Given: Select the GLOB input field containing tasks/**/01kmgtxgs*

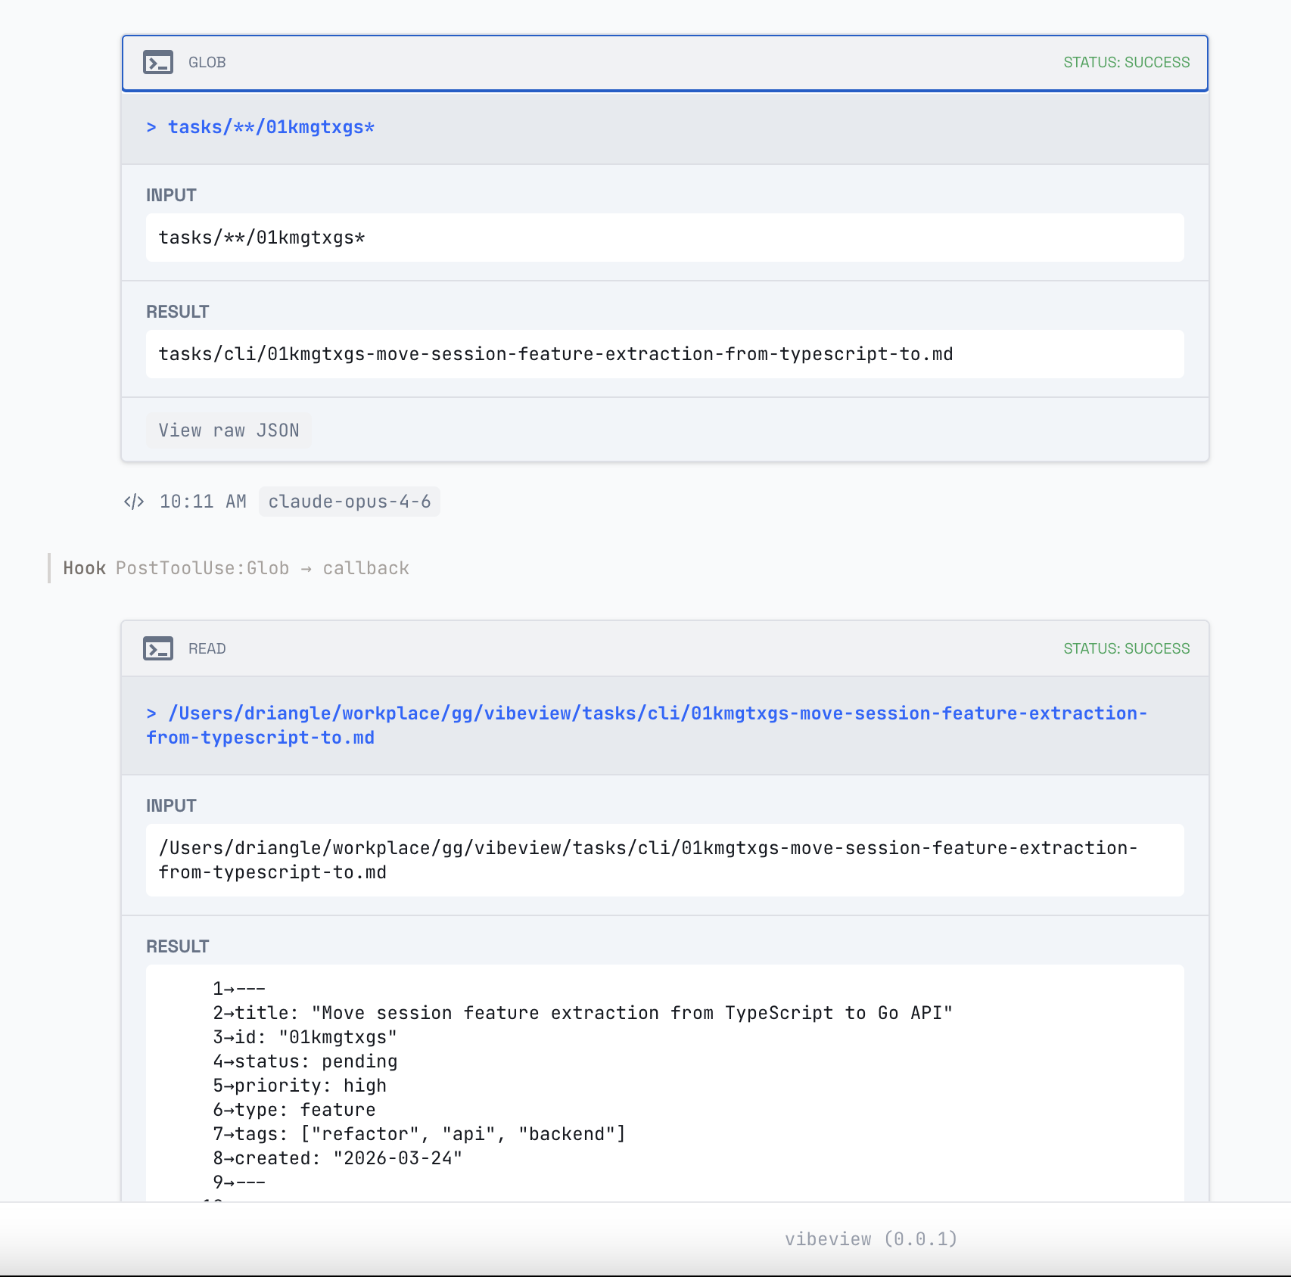Looking at the screenshot, I should [664, 238].
